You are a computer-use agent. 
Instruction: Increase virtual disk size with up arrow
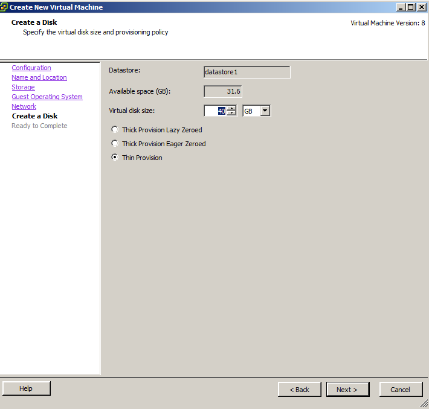[x=232, y=108]
